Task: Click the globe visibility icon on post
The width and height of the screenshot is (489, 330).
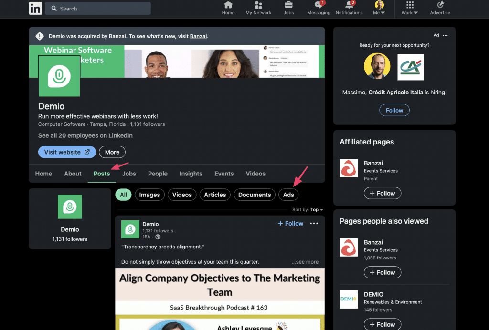Action: click(158, 237)
